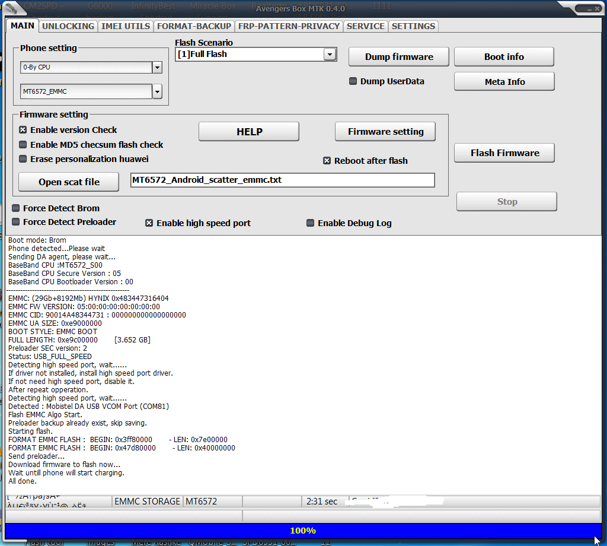This screenshot has height=546, width=607.
Task: Toggle Erase personalization huawei checkbox
Action: pos(23,159)
